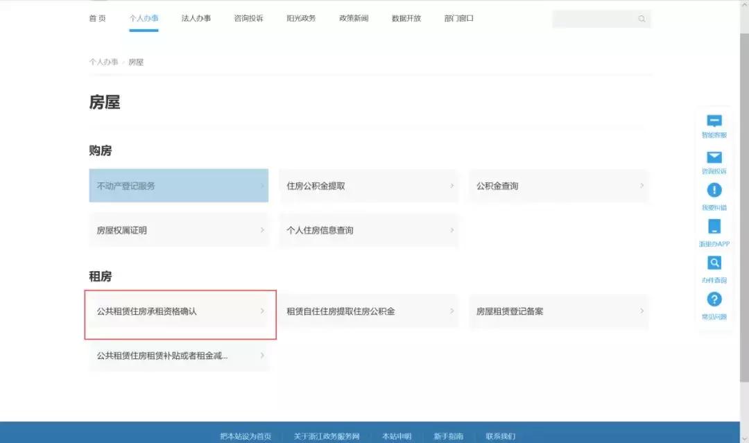Switch to the 数据开放 section

pos(405,19)
